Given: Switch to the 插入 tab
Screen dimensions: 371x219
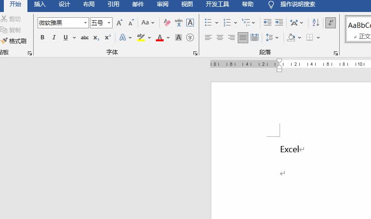Looking at the screenshot, I should coord(40,4).
